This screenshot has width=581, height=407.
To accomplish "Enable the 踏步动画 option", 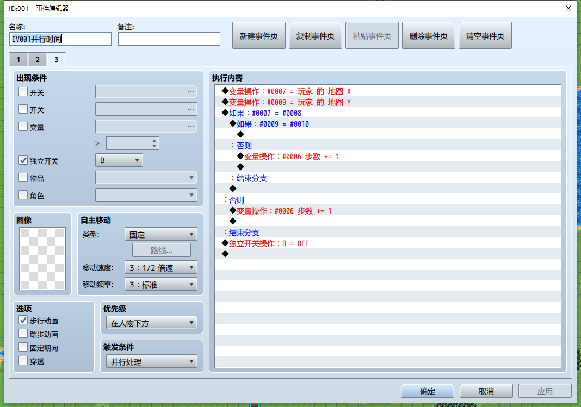I will tap(23, 334).
